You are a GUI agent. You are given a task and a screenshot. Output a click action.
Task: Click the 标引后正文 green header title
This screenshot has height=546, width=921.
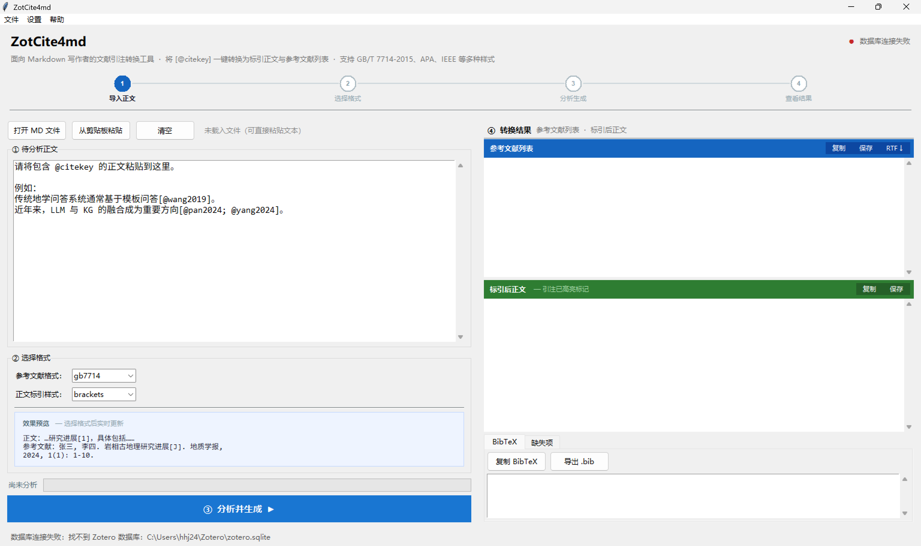[508, 290]
